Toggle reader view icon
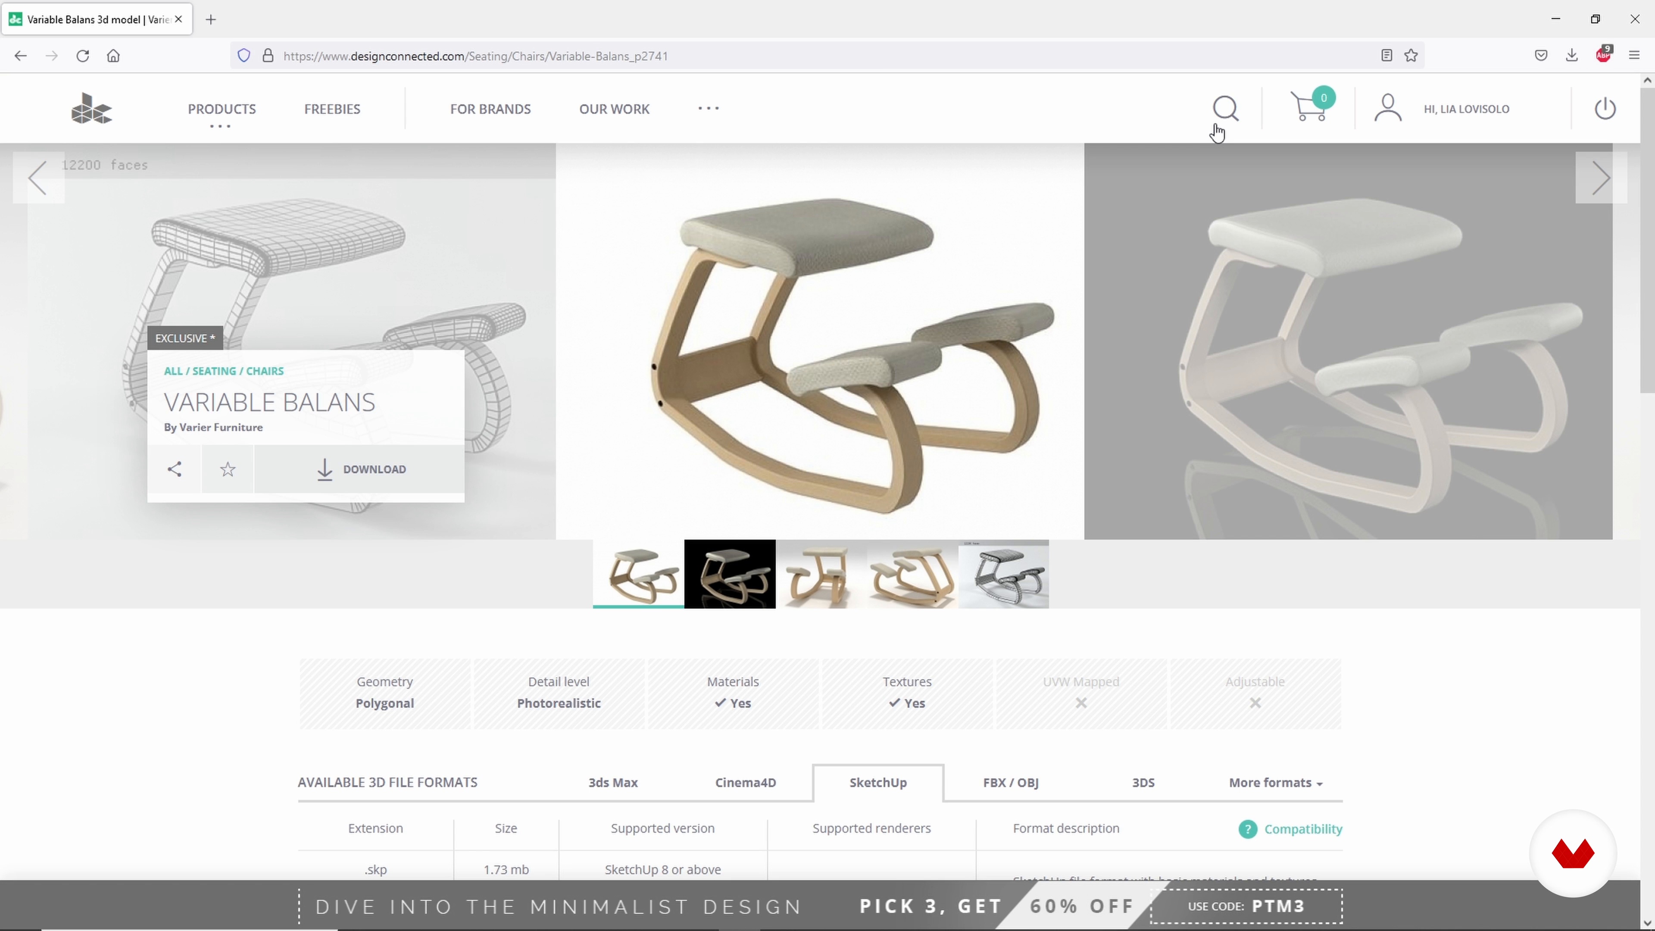The image size is (1655, 931). click(1386, 56)
